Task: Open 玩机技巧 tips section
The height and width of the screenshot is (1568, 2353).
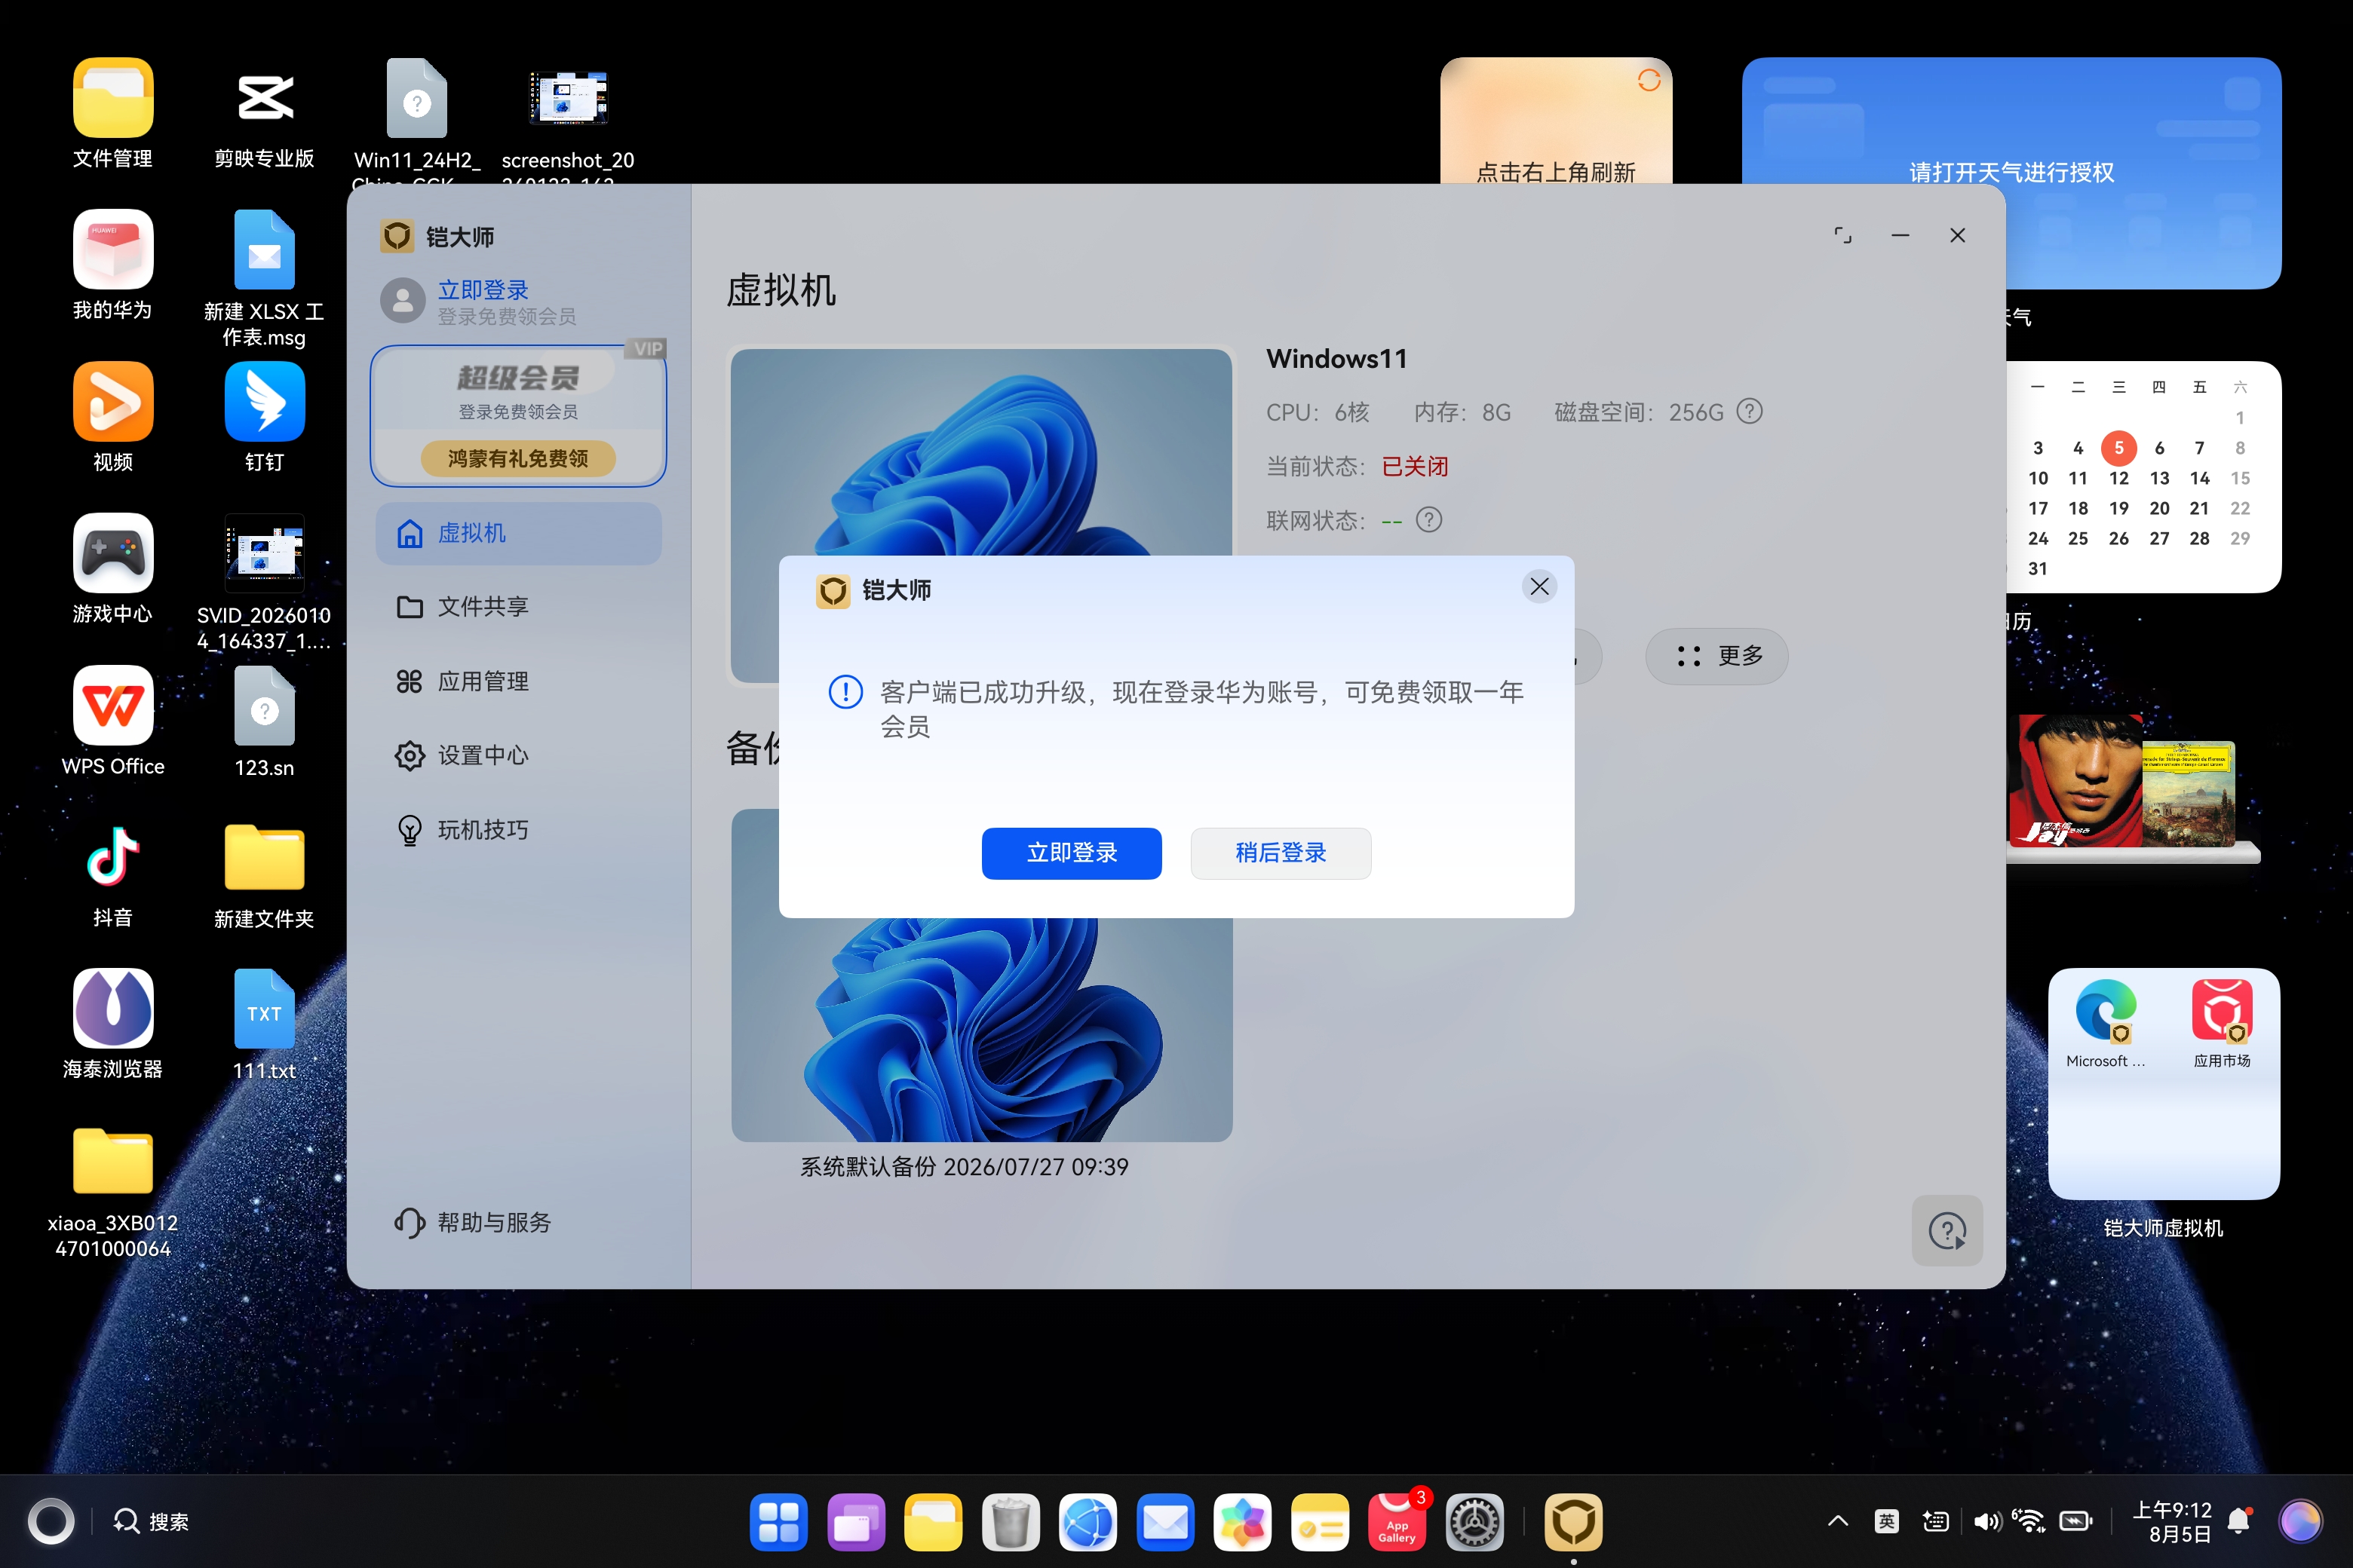Action: [518, 830]
